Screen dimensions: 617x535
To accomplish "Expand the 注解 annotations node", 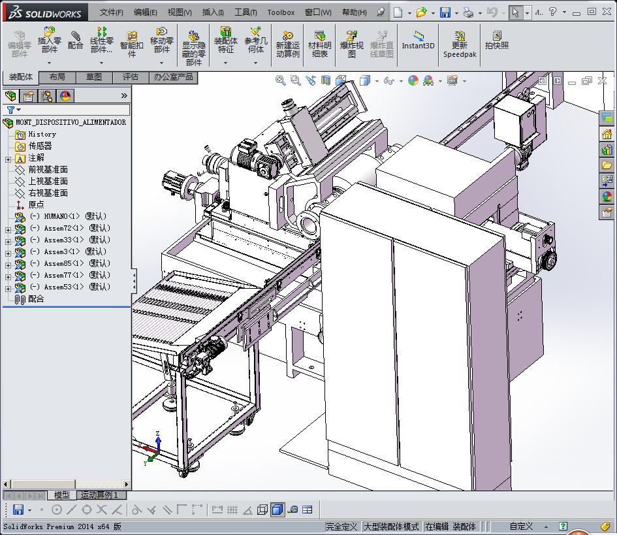I will click(8, 159).
